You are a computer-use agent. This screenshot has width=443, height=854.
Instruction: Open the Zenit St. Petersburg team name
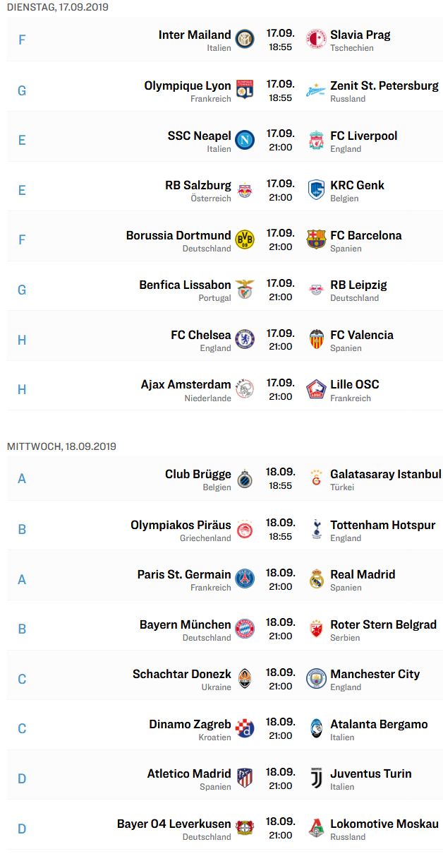point(384,85)
